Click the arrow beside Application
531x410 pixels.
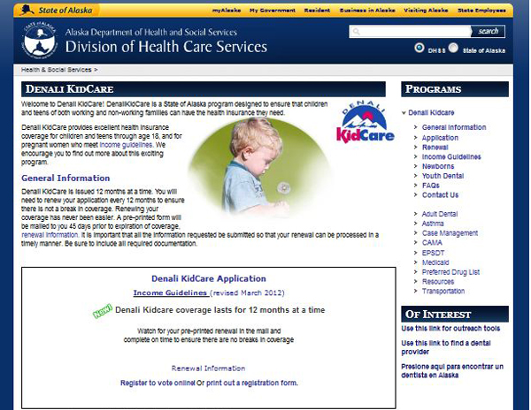[x=416, y=138]
